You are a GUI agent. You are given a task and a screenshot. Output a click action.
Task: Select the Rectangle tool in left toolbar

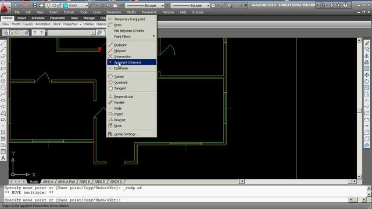(x=3, y=69)
